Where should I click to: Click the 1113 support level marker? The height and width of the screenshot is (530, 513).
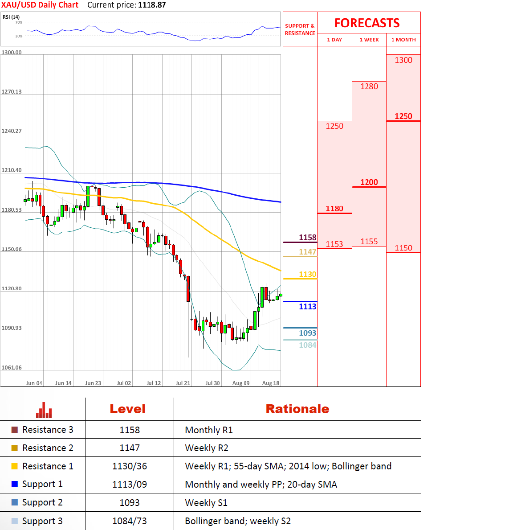pyautogui.click(x=307, y=306)
